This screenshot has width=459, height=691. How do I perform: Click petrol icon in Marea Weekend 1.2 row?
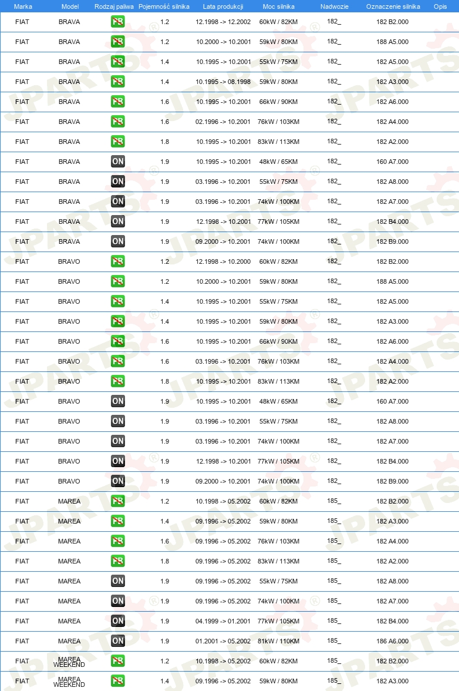[117, 661]
